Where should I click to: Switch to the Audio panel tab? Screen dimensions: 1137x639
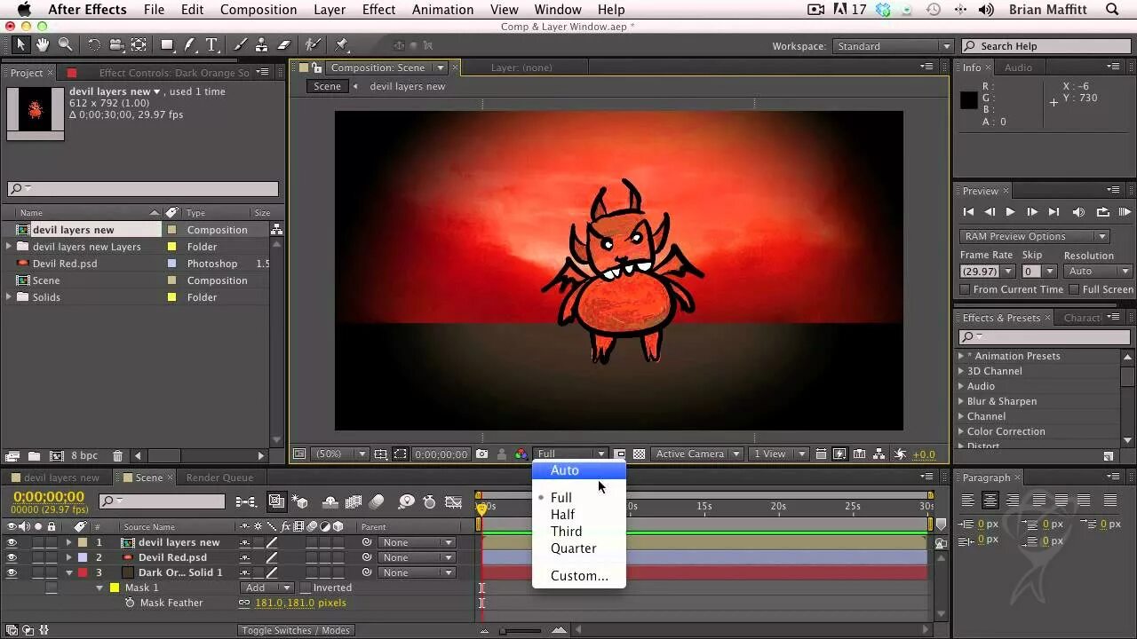(x=1018, y=67)
